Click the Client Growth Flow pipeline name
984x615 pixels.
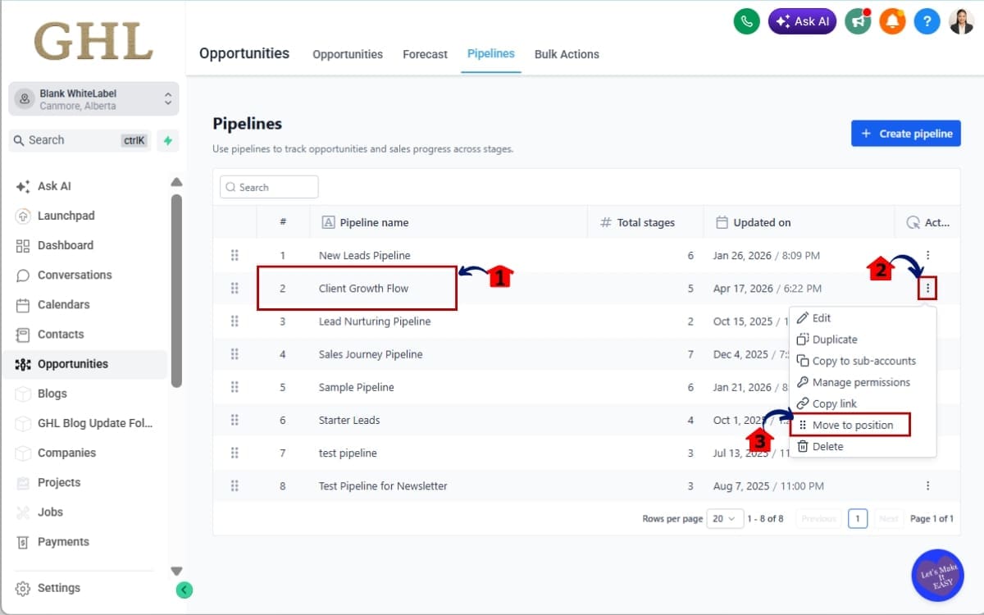click(363, 288)
